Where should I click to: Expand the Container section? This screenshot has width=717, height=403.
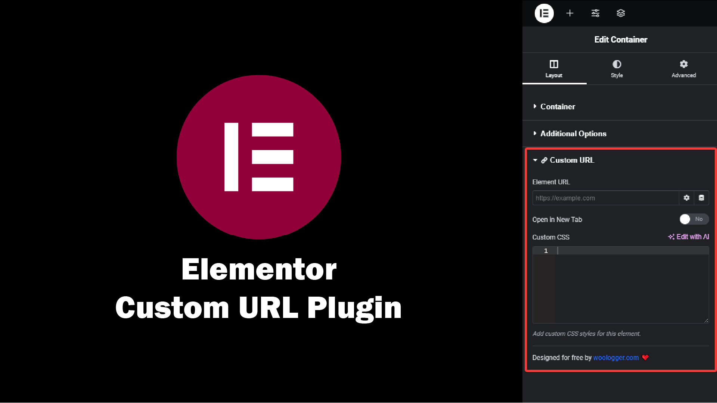pyautogui.click(x=558, y=106)
